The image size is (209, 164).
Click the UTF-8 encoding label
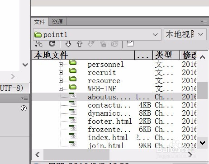click(x=12, y=88)
